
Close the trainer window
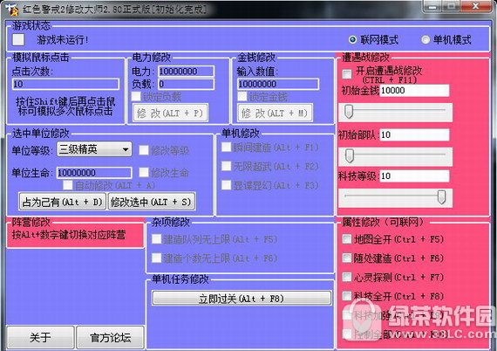click(475, 6)
